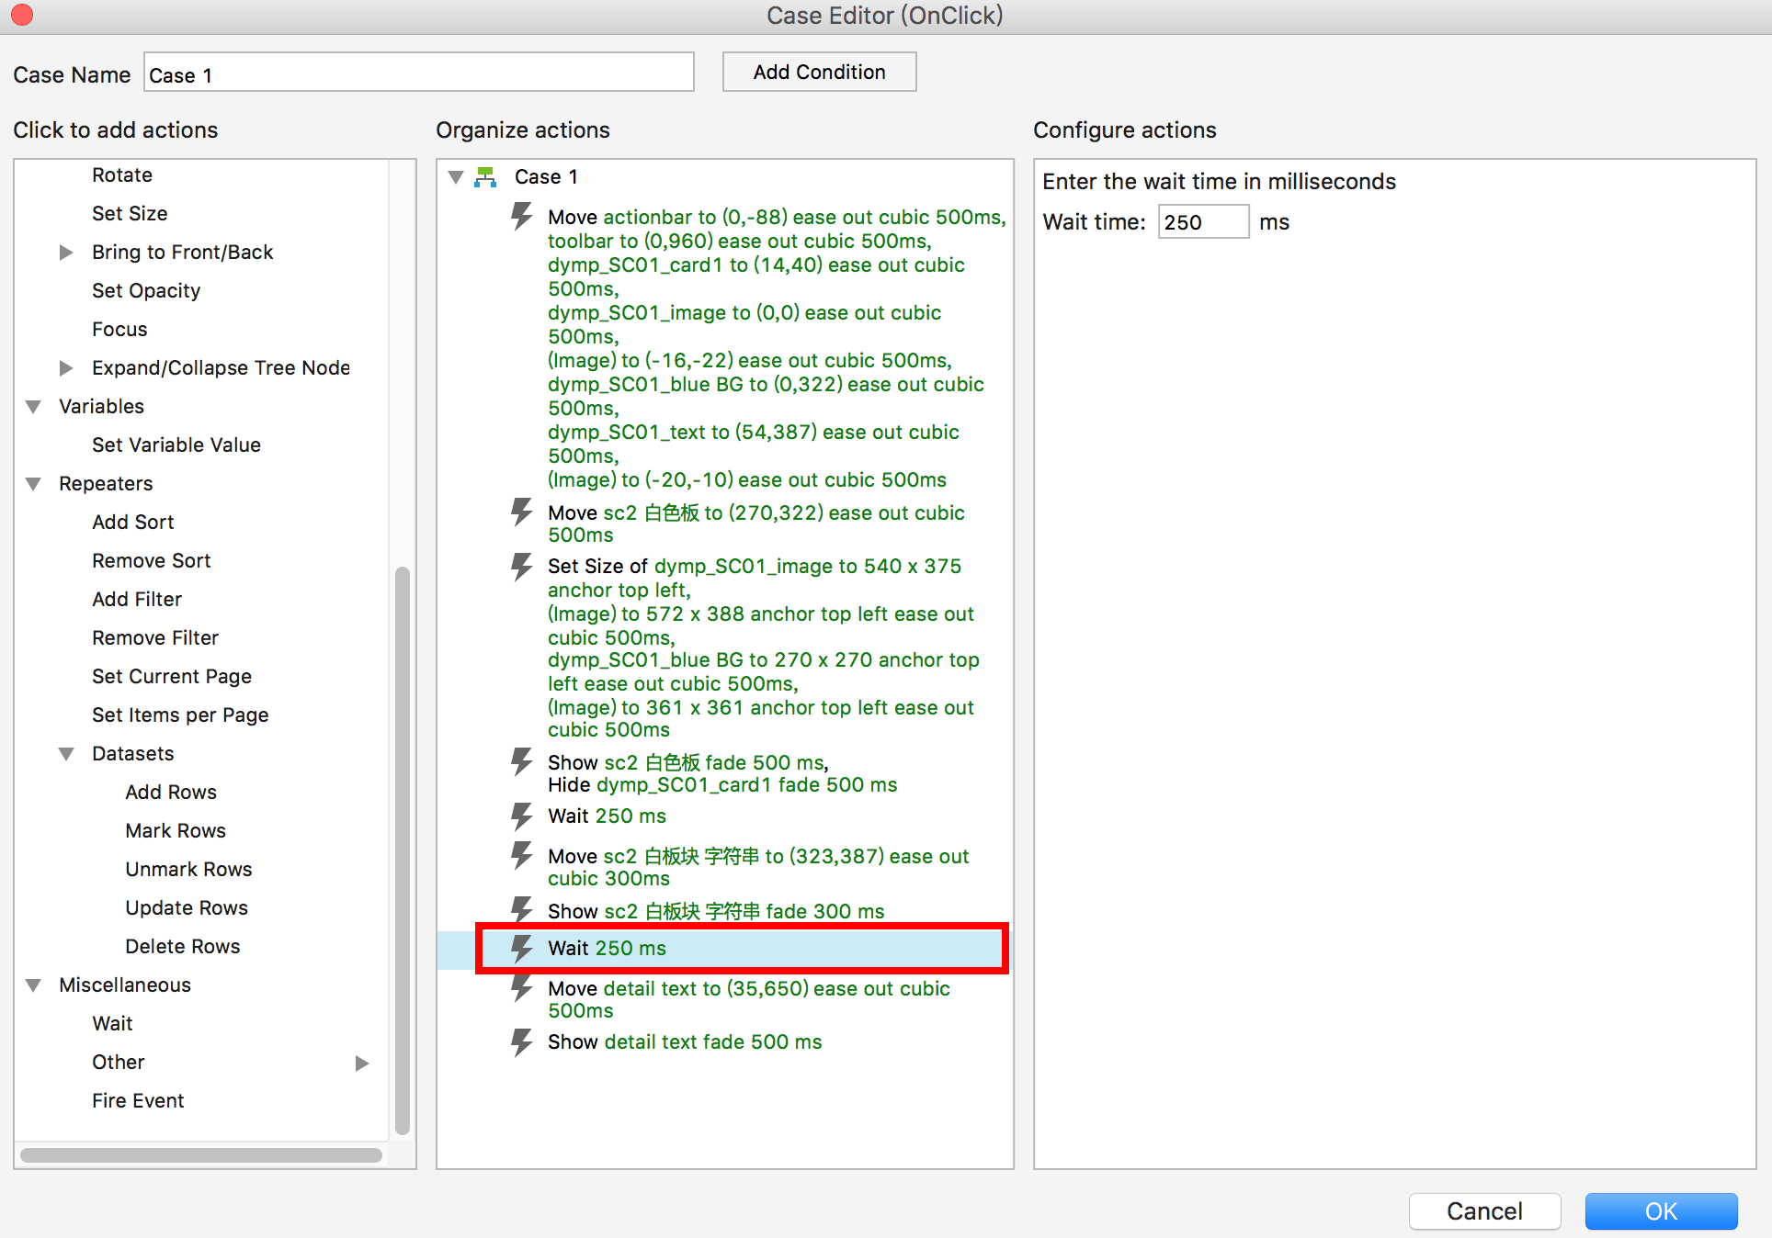
Task: Click the Case 1 tree node icon
Action: click(485, 176)
